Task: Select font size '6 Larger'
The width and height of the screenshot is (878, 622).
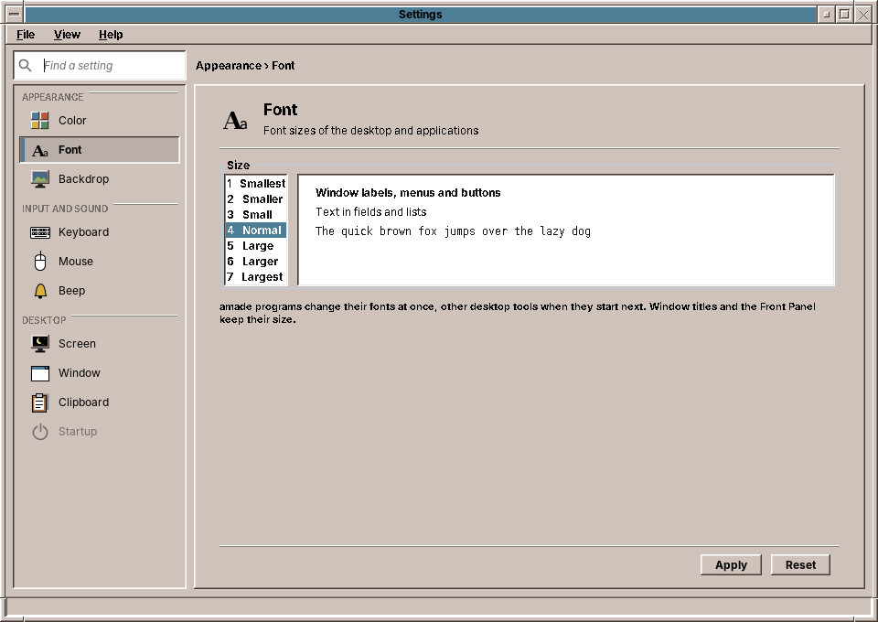Action: click(256, 262)
